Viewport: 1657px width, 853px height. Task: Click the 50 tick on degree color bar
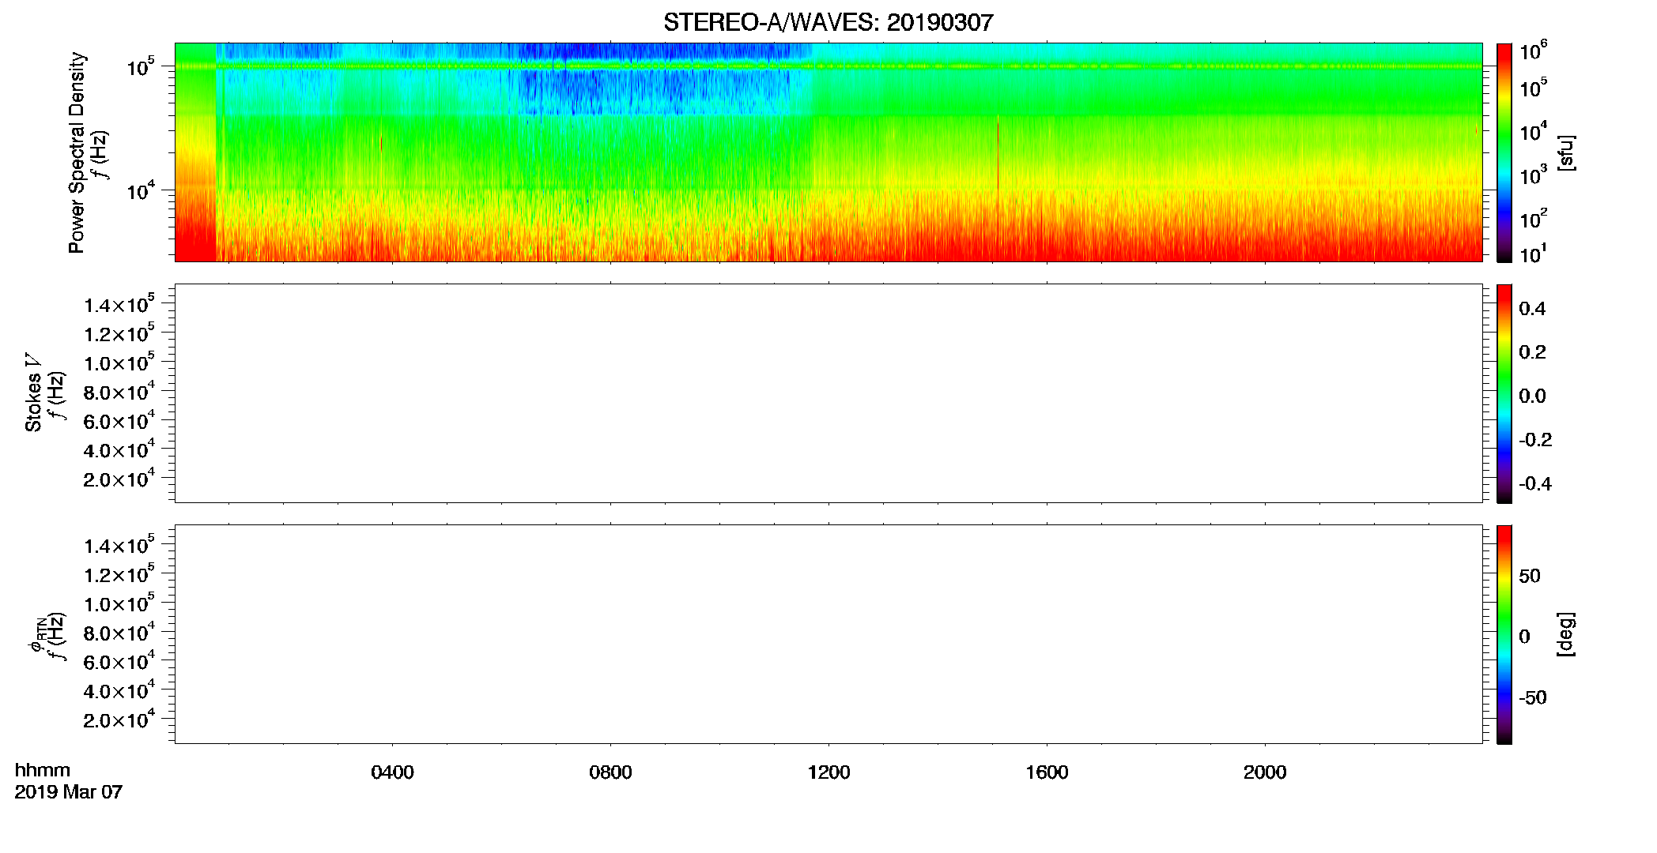(1530, 576)
